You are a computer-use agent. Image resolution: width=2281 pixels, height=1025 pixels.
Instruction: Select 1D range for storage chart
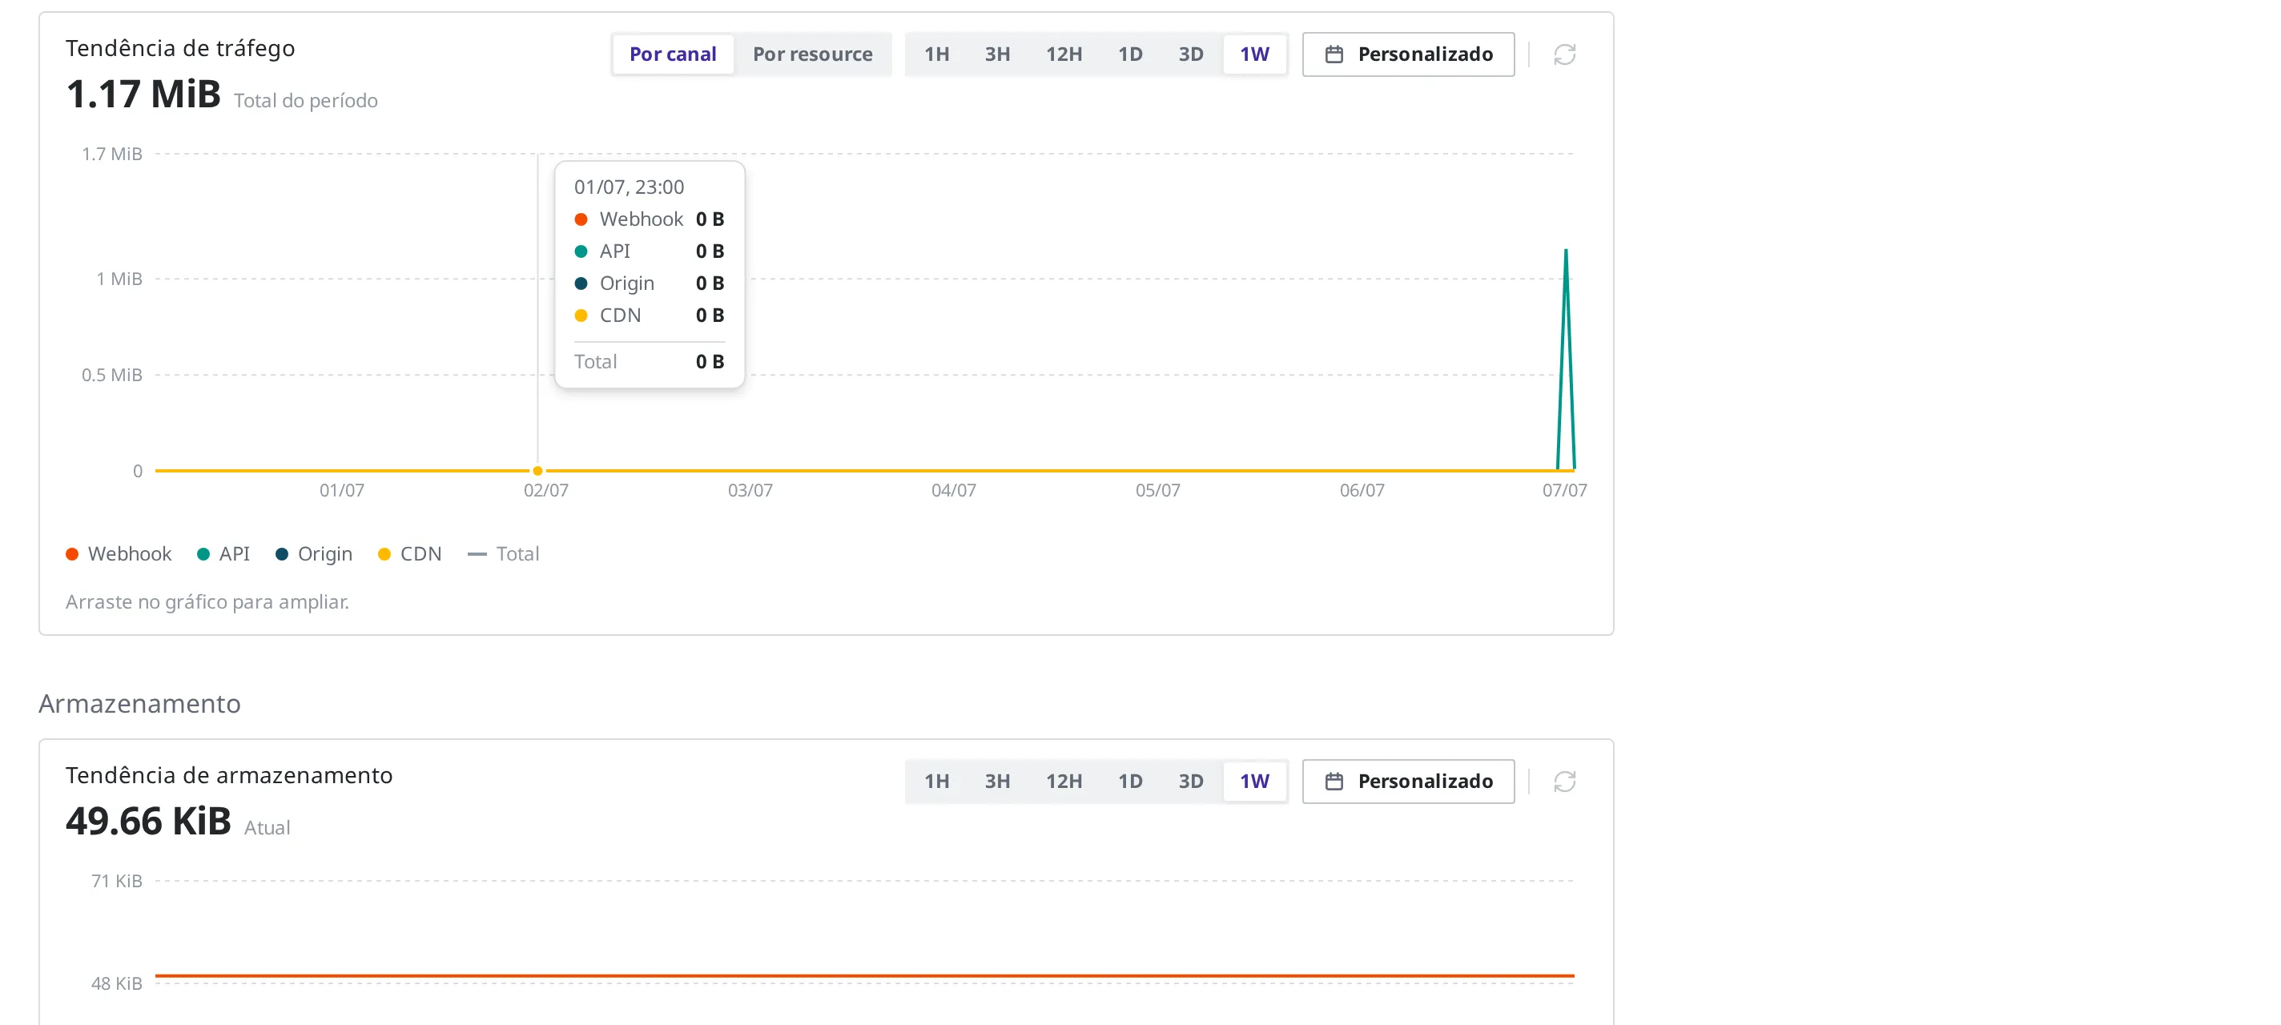pyautogui.click(x=1130, y=782)
